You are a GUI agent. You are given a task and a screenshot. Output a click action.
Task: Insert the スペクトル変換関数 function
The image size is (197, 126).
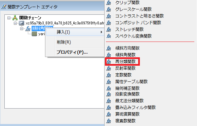133,36
